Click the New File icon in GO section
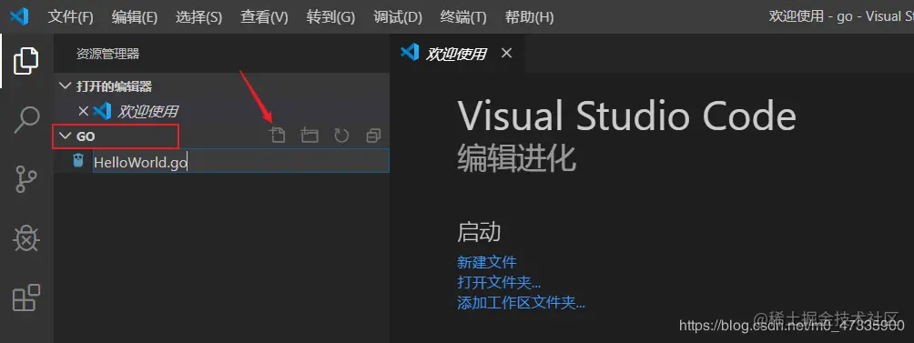Screen dimensions: 914x343 [278, 136]
